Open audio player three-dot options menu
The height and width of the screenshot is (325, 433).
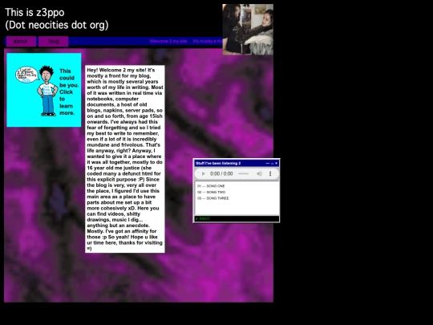[270, 173]
